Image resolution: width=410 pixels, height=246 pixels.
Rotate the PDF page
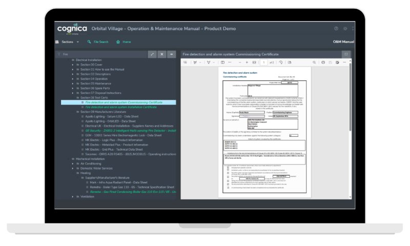tap(281, 63)
